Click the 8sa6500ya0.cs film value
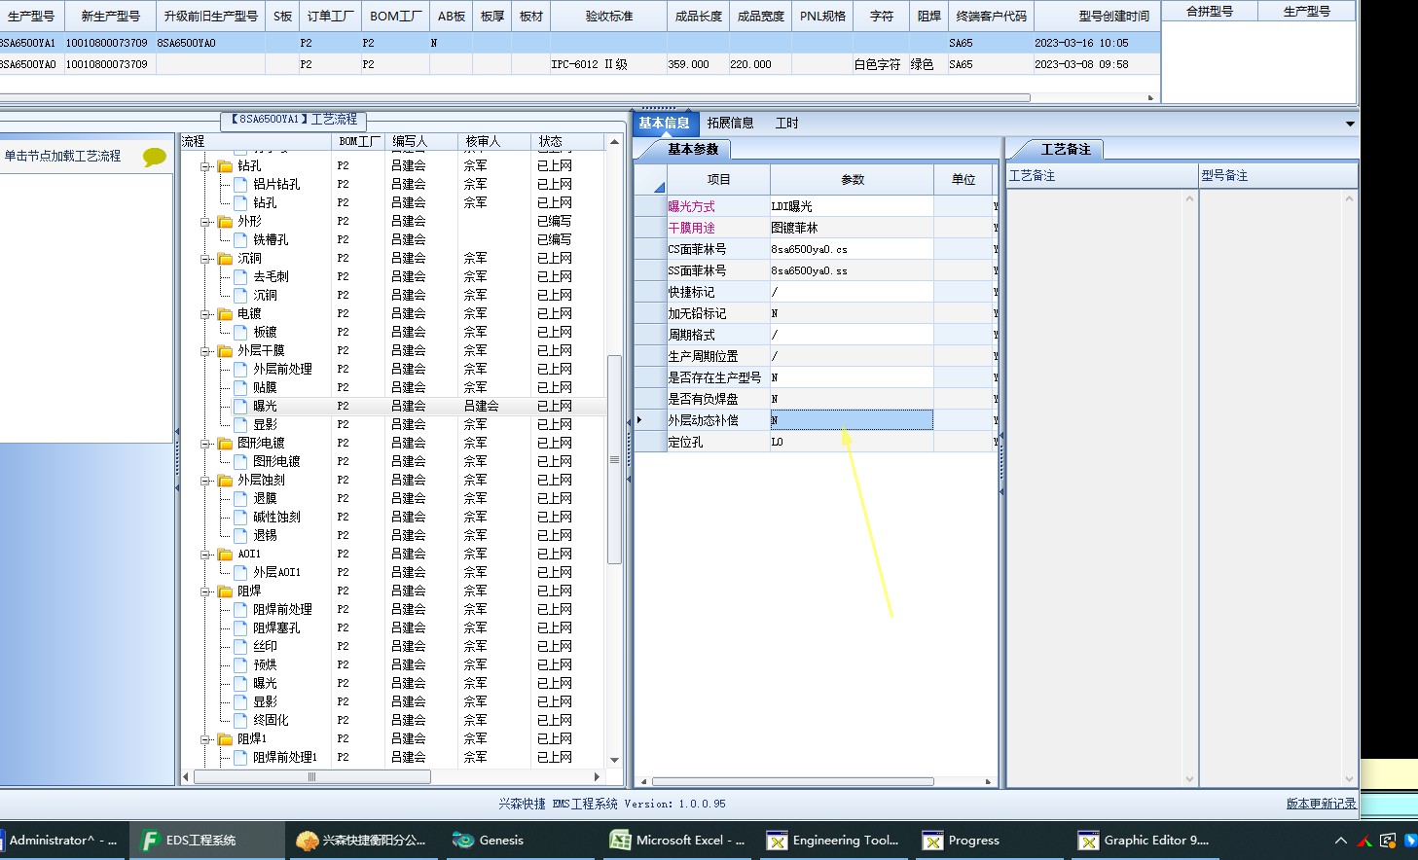The width and height of the screenshot is (1418, 860). pyautogui.click(x=852, y=249)
